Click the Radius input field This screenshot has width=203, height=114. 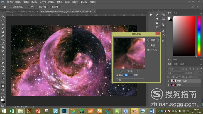click(128, 75)
